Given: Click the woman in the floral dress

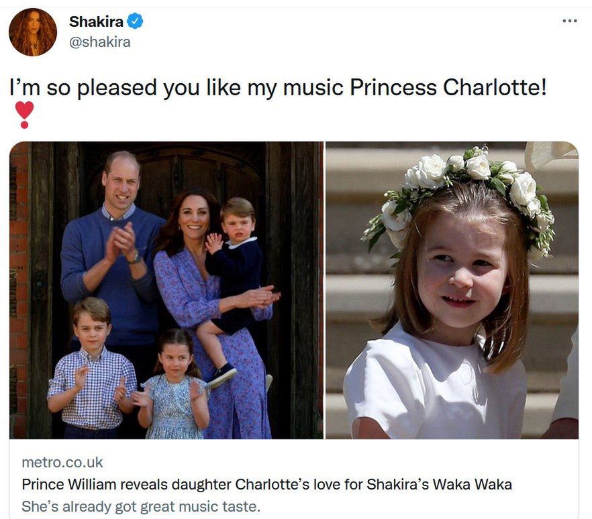Looking at the screenshot, I should 201,295.
